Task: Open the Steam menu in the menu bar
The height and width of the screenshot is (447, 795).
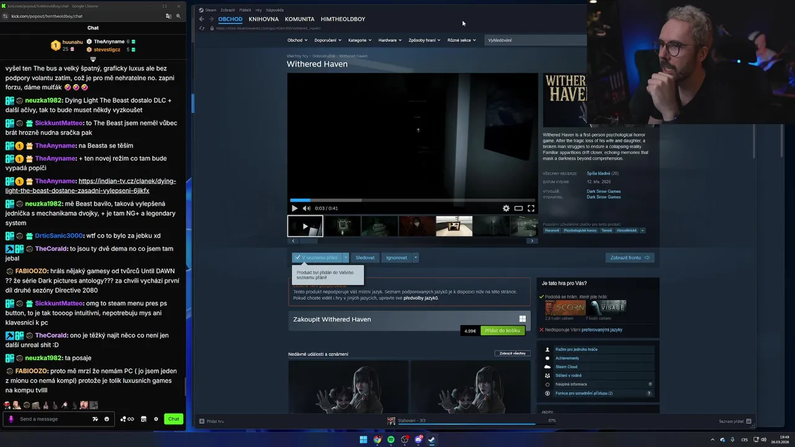Action: point(208,10)
